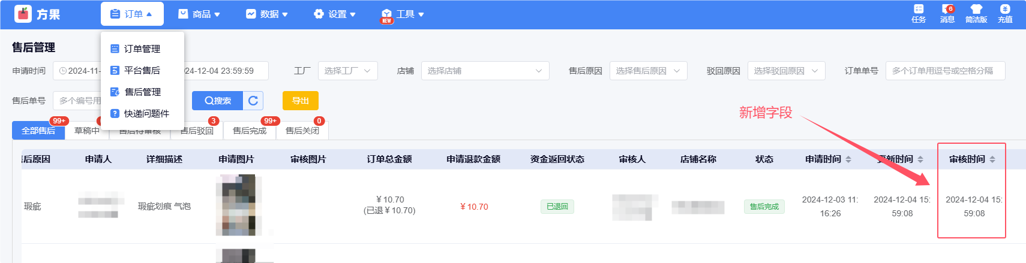The image size is (1026, 263).
Task: Open the 申请图片 thumbnail in first row
Action: click(239, 205)
